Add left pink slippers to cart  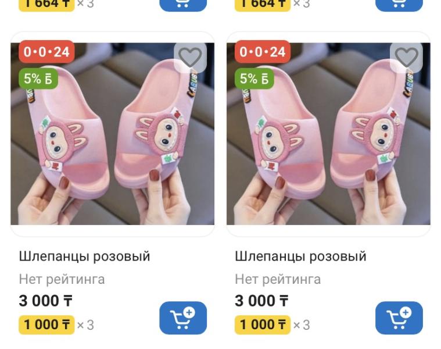183,318
